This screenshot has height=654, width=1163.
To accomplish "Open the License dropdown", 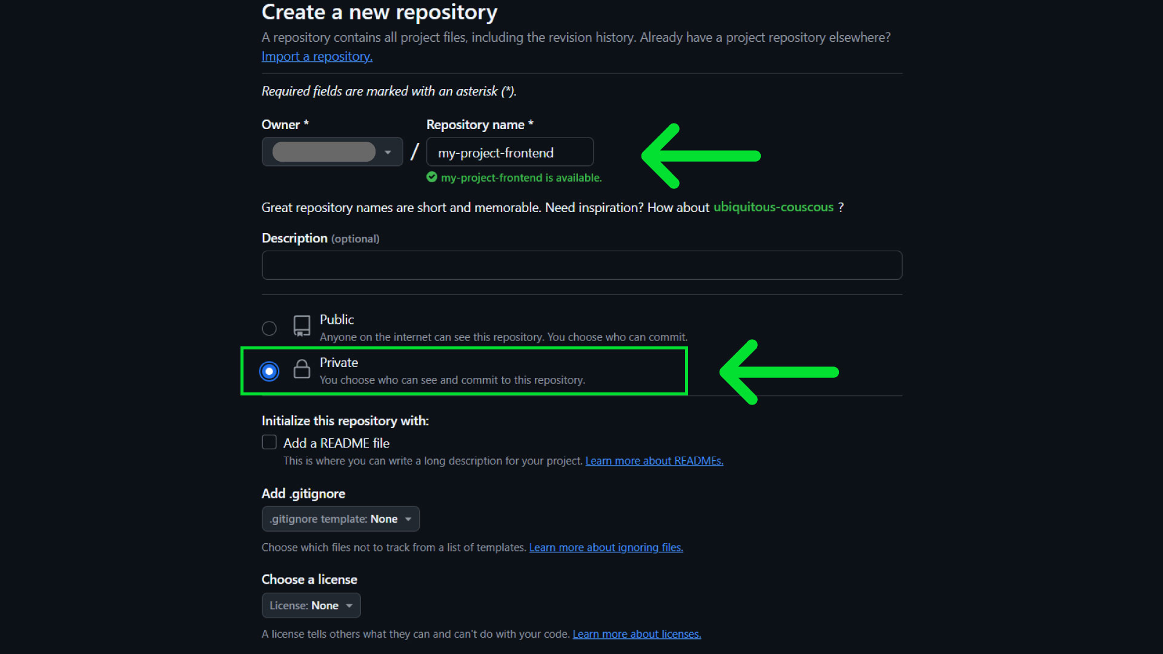I will click(x=311, y=605).
